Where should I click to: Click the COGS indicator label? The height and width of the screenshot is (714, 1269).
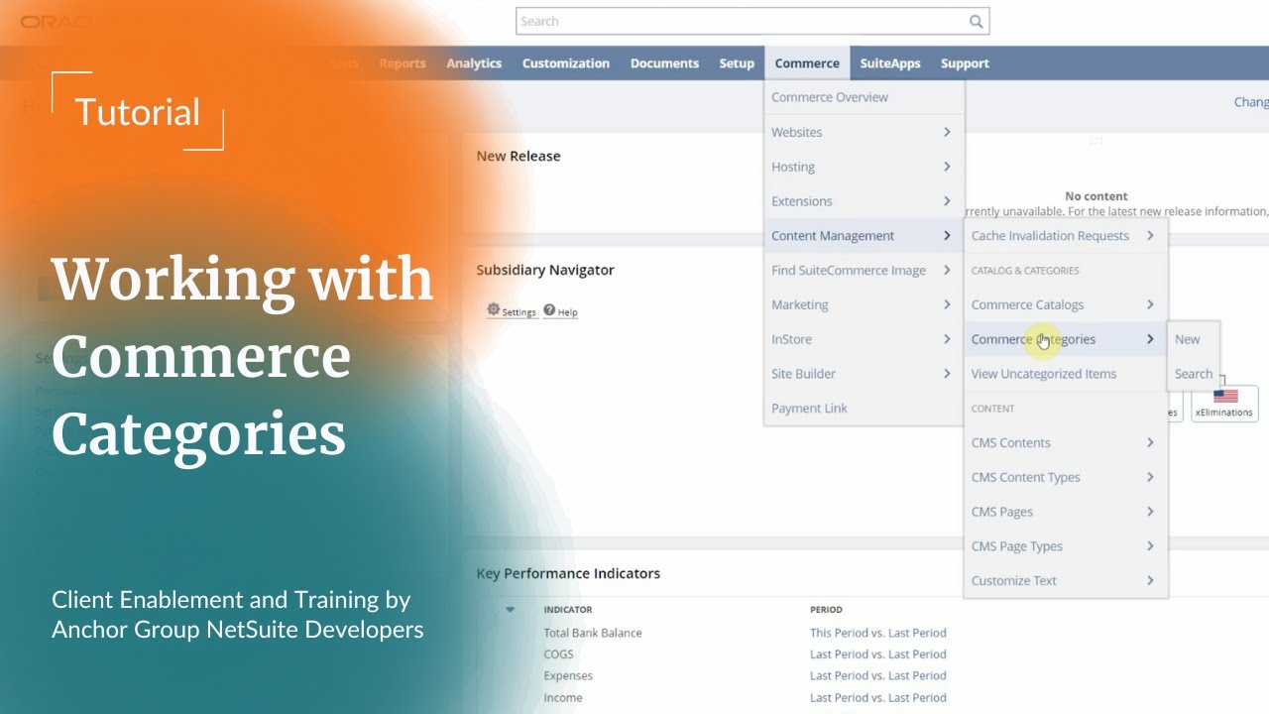tap(558, 654)
